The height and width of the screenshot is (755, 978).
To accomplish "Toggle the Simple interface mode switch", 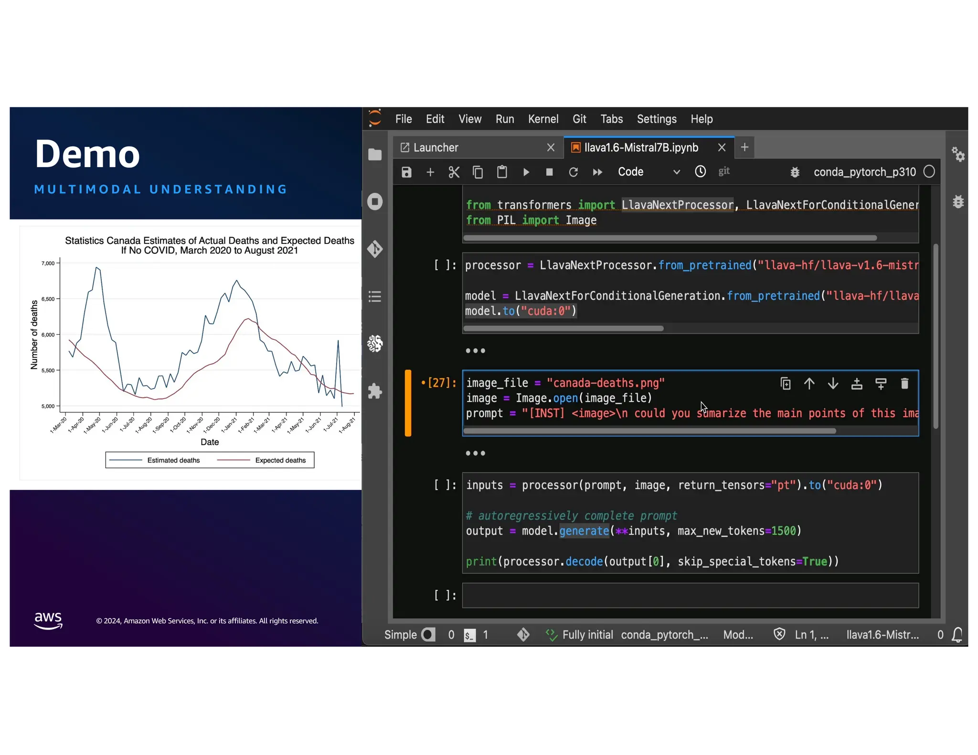I will point(428,634).
